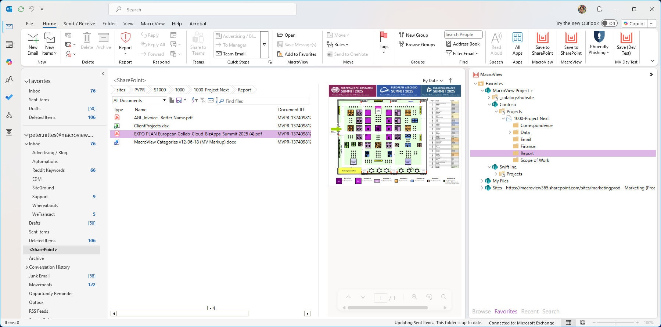Screen dimensions: 661x327
Task: Click the notifications bell icon
Action: coord(599,9)
